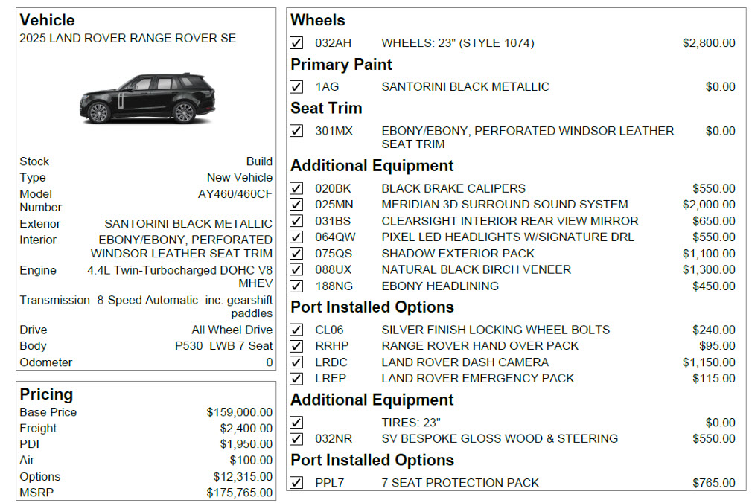Toggle Meridian 3D Surround Sound checkbox
This screenshot has height=503, width=752.
click(296, 205)
